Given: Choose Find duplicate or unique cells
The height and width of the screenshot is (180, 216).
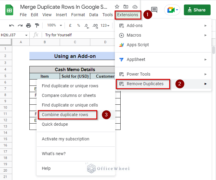Looking at the screenshot, I should click(x=76, y=105).
